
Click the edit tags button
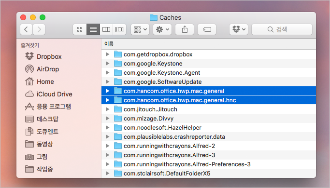[x=207, y=29]
